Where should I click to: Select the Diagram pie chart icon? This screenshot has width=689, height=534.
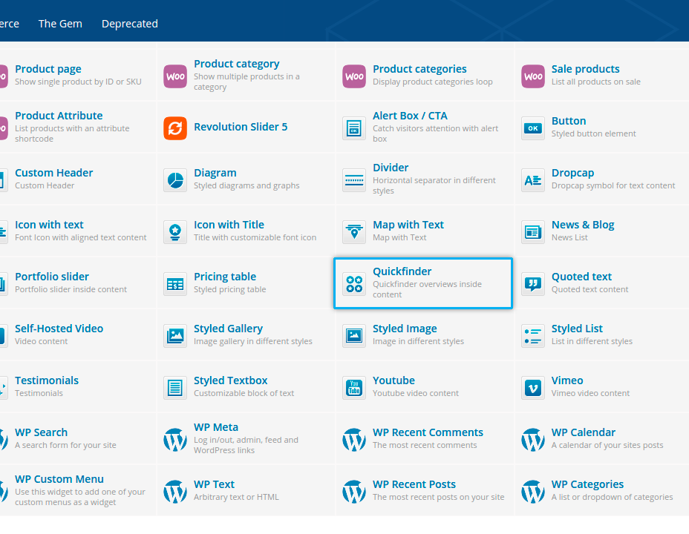pyautogui.click(x=175, y=179)
